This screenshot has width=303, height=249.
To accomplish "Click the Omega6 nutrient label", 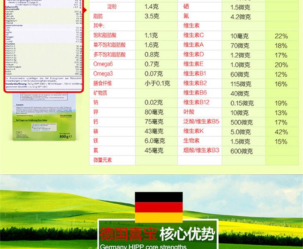I will [x=103, y=64].
